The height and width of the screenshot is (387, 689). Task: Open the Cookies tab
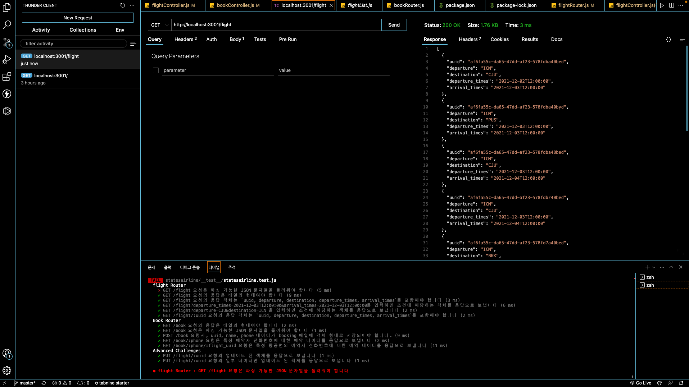coord(500,39)
